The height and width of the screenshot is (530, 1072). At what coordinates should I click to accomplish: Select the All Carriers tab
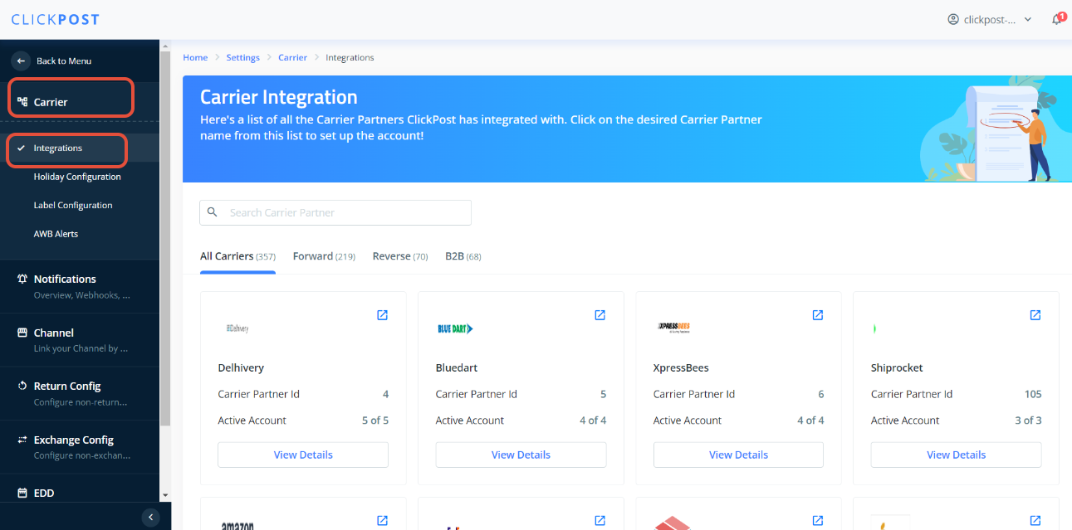[237, 256]
